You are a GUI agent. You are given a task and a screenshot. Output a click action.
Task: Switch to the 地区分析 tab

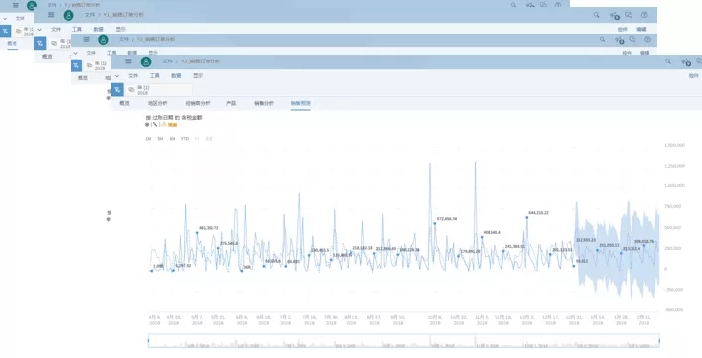coord(158,103)
